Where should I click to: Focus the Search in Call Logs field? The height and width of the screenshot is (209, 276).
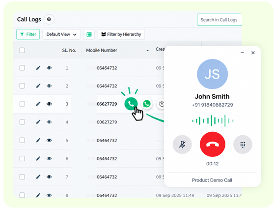coord(220,20)
